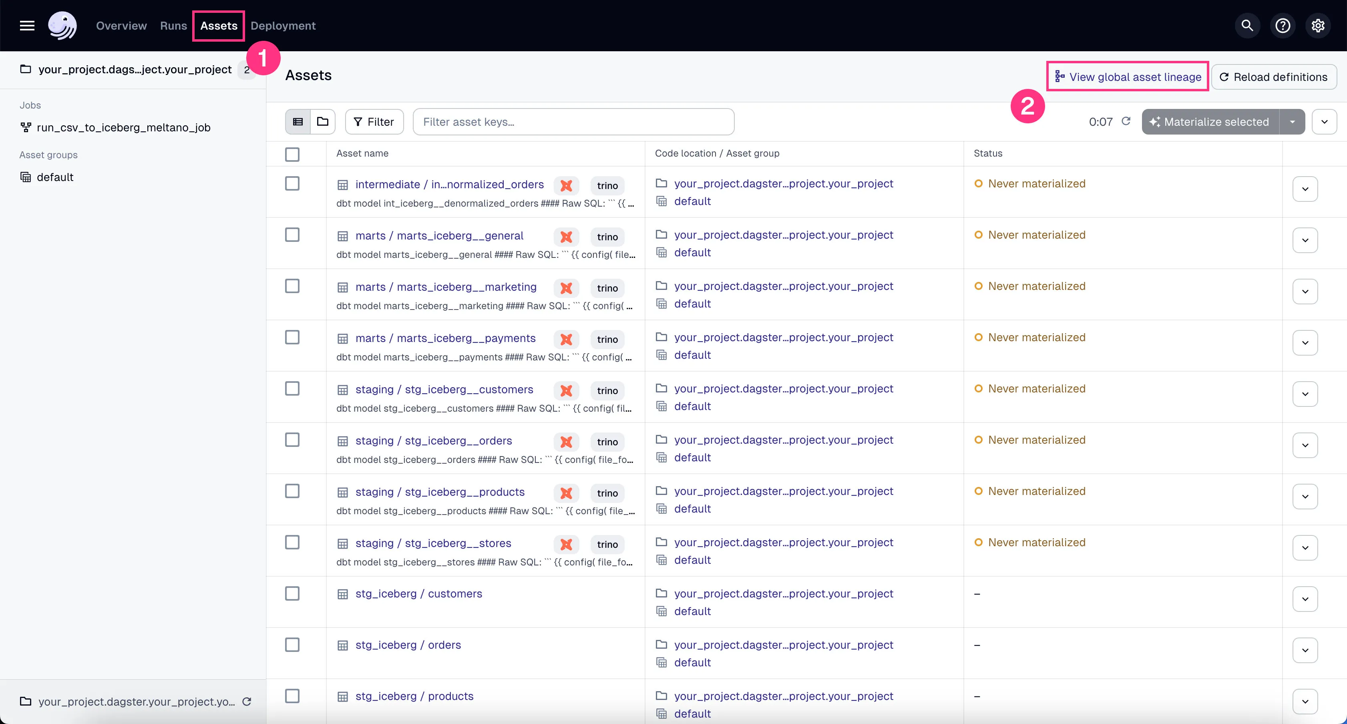Open the toolbar more-options chevron dropdown
1347x724 pixels.
point(1324,122)
